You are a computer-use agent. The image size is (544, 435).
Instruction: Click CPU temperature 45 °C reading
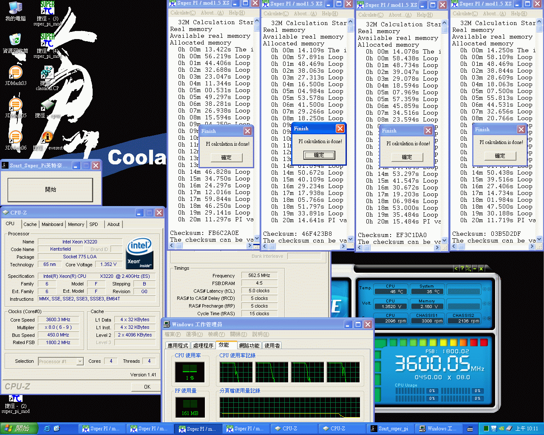tap(391, 291)
